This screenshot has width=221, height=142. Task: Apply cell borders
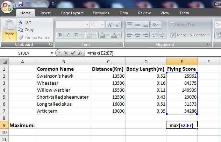(90, 35)
